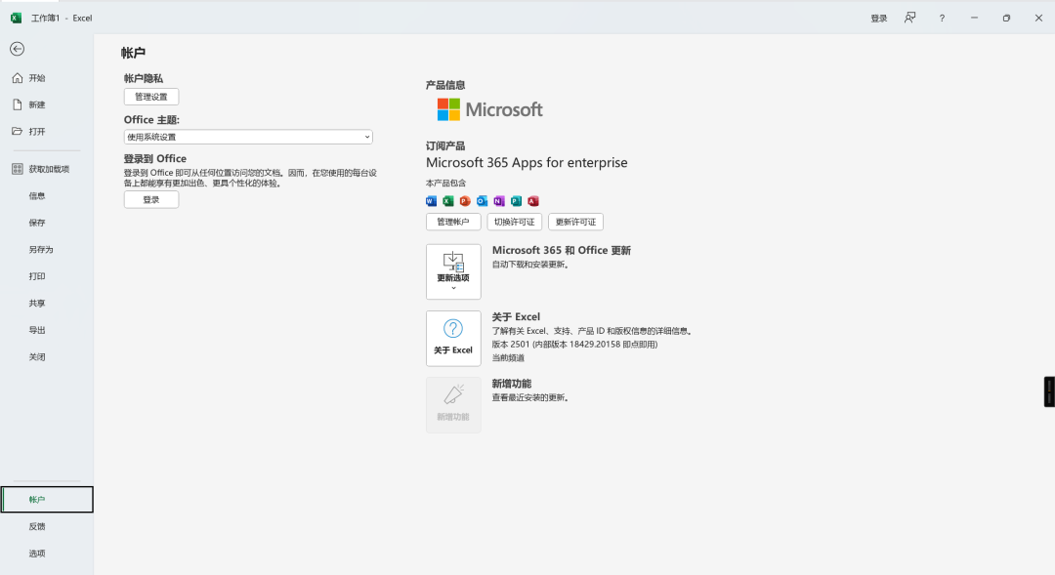
Task: Click the 当前频道 text
Action: tap(508, 357)
